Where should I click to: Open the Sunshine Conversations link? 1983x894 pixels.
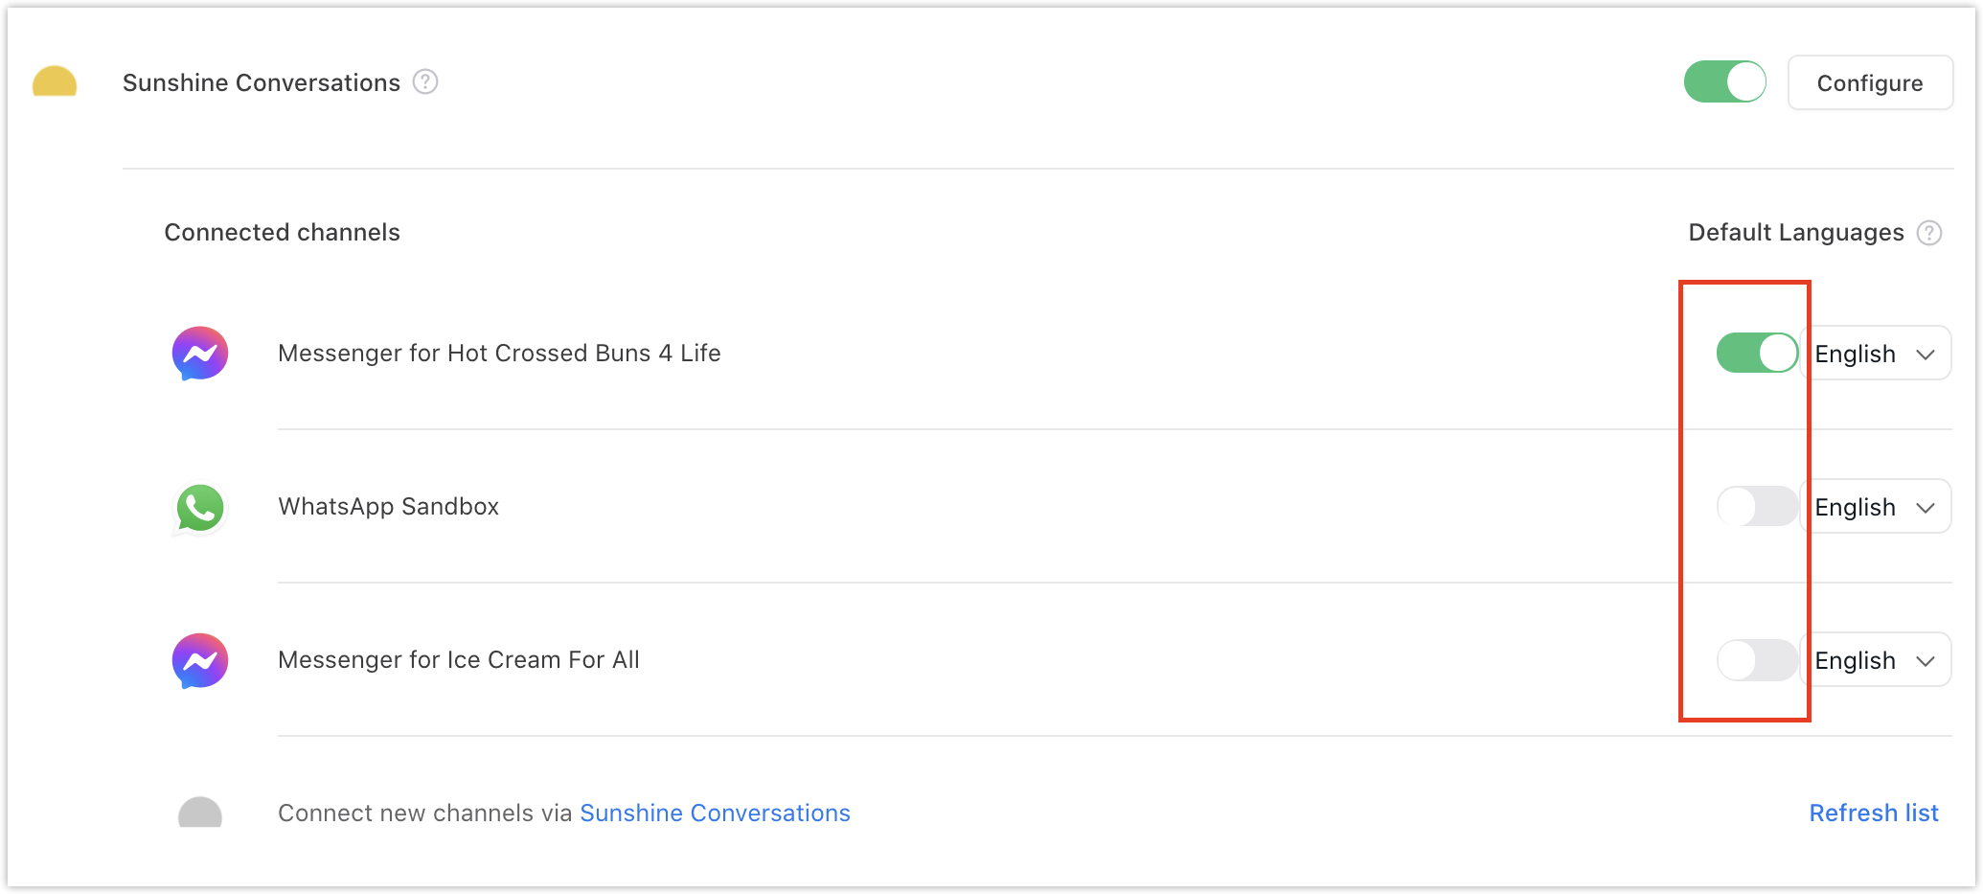pos(715,813)
